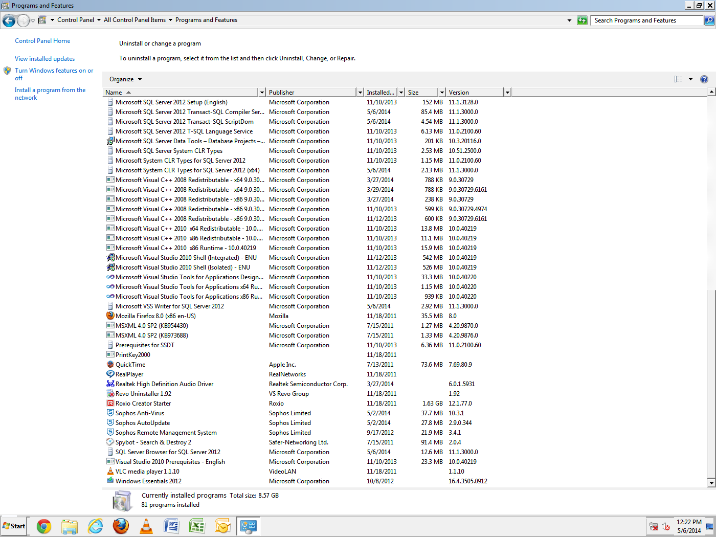716x537 pixels.
Task: Click the Start button
Action: coord(14,526)
